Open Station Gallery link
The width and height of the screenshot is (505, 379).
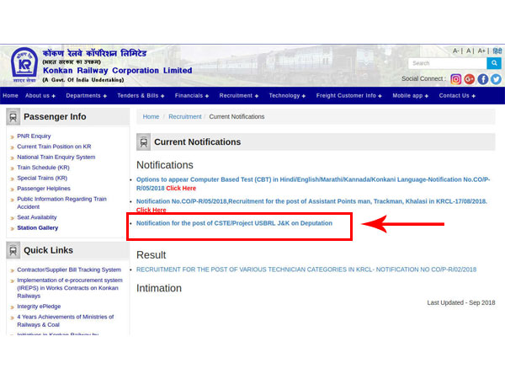click(x=38, y=228)
